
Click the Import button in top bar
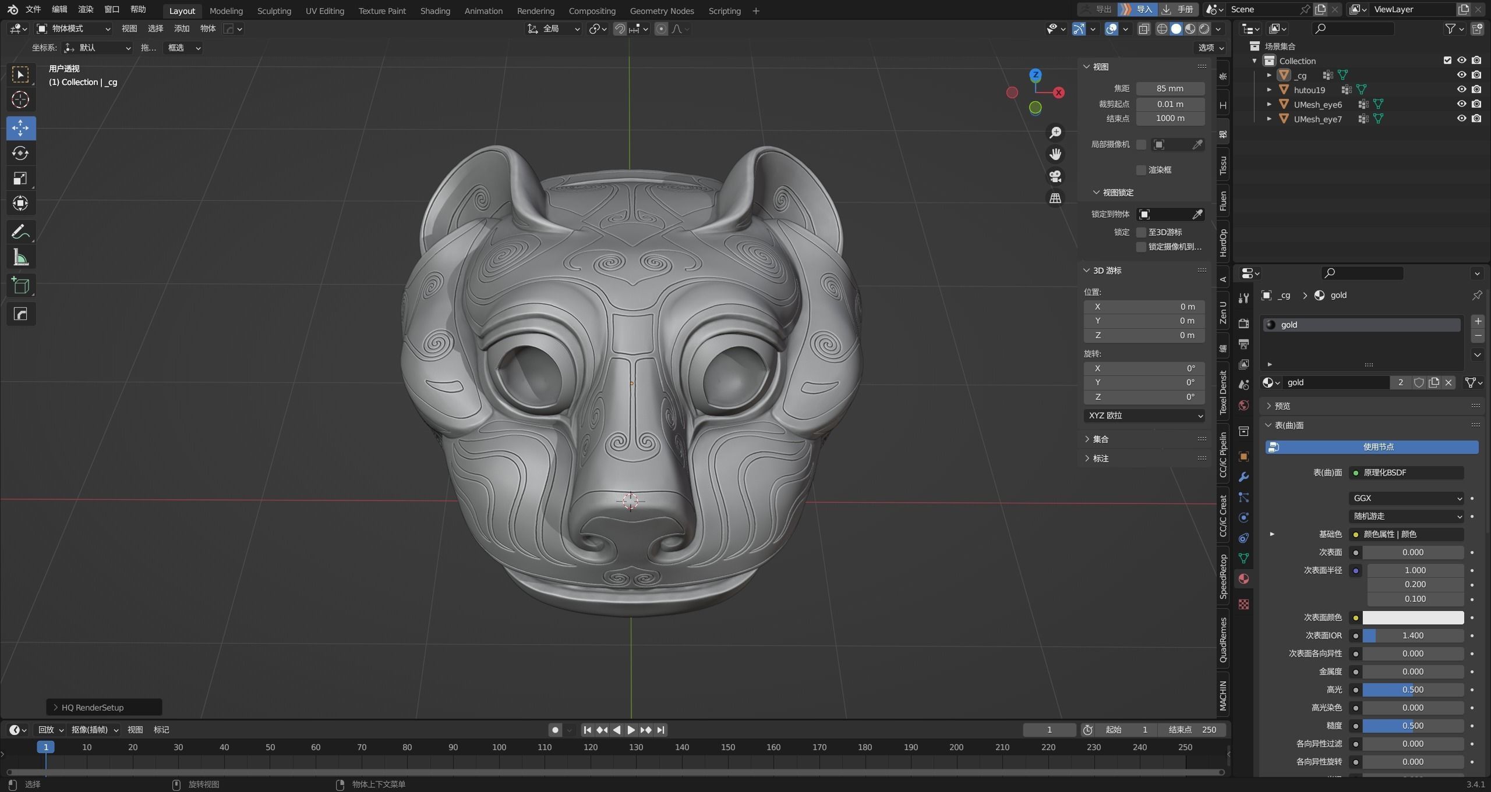pos(1137,9)
